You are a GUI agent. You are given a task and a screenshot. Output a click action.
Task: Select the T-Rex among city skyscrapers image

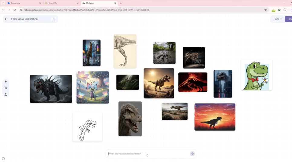[223, 84]
